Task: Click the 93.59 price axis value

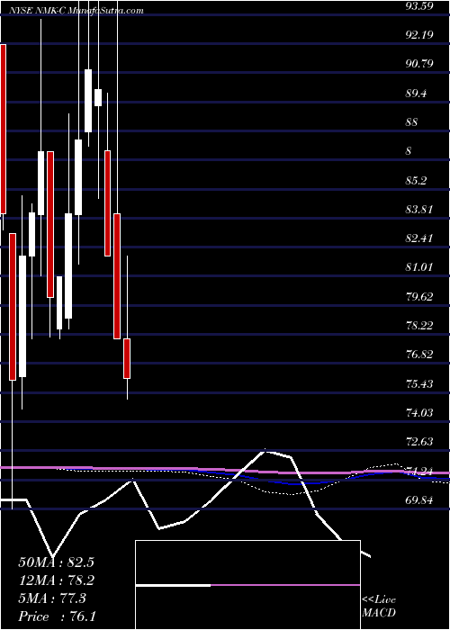Action: click(418, 6)
